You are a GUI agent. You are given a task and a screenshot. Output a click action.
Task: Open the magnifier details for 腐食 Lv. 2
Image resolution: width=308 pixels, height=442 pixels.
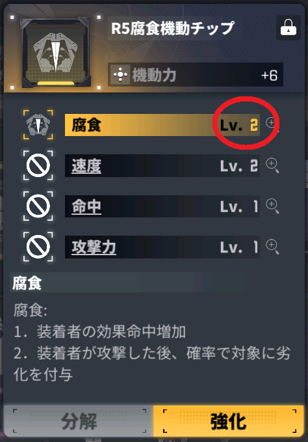point(272,124)
